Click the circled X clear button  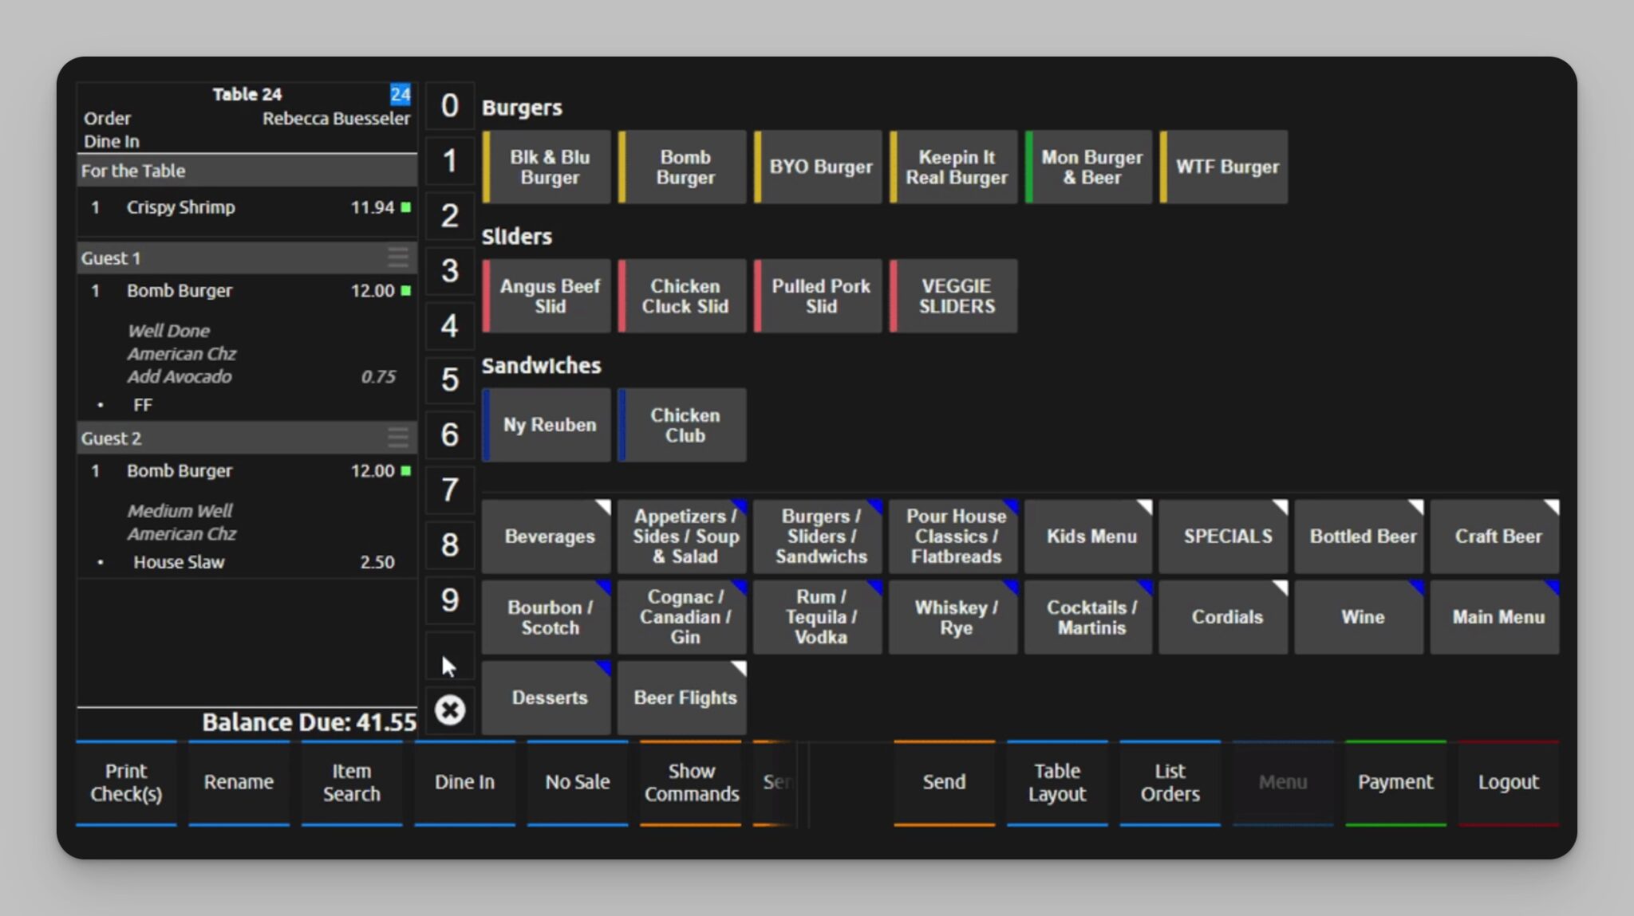click(449, 710)
